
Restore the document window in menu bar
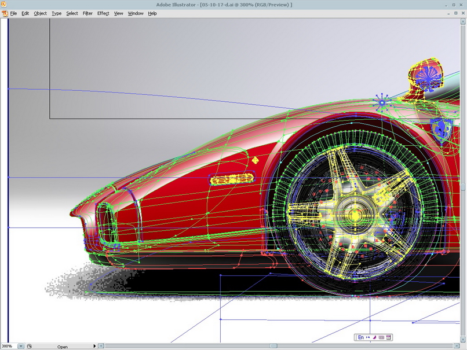pos(455,13)
